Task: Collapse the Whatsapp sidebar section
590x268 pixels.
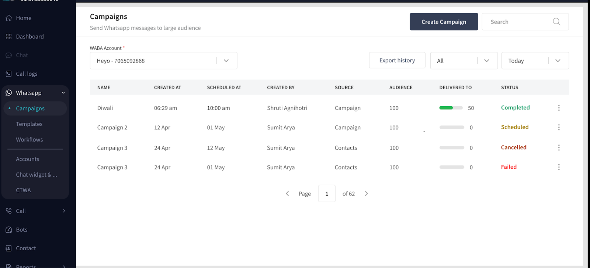Action: pos(63,93)
